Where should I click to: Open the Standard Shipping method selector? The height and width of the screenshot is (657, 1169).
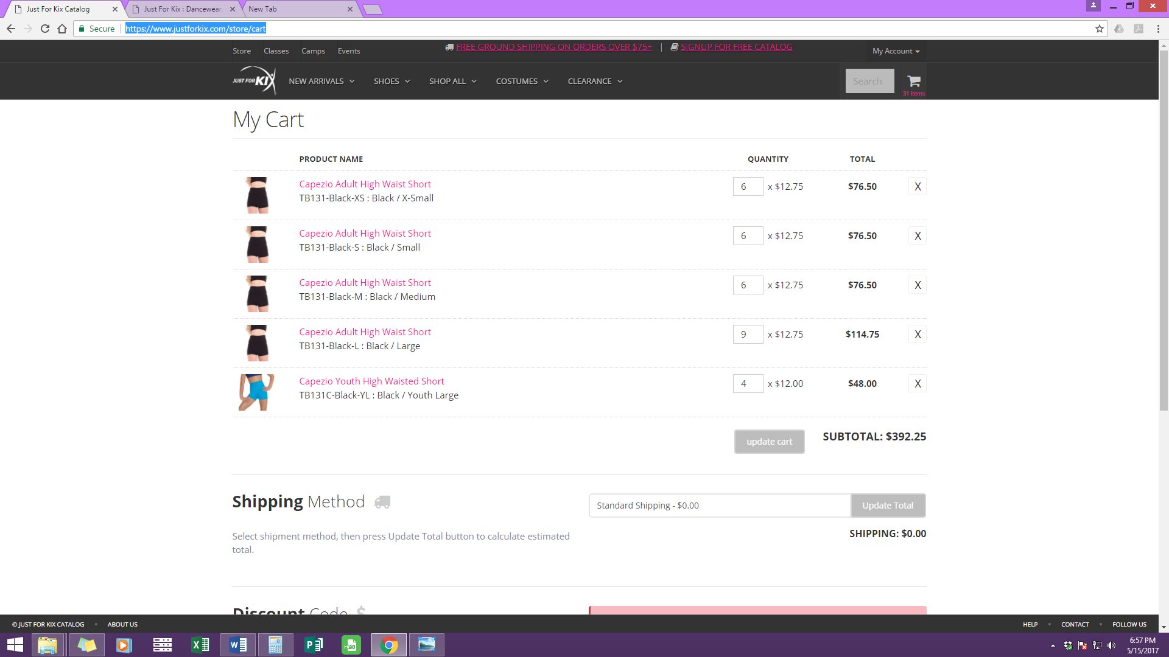(719, 506)
